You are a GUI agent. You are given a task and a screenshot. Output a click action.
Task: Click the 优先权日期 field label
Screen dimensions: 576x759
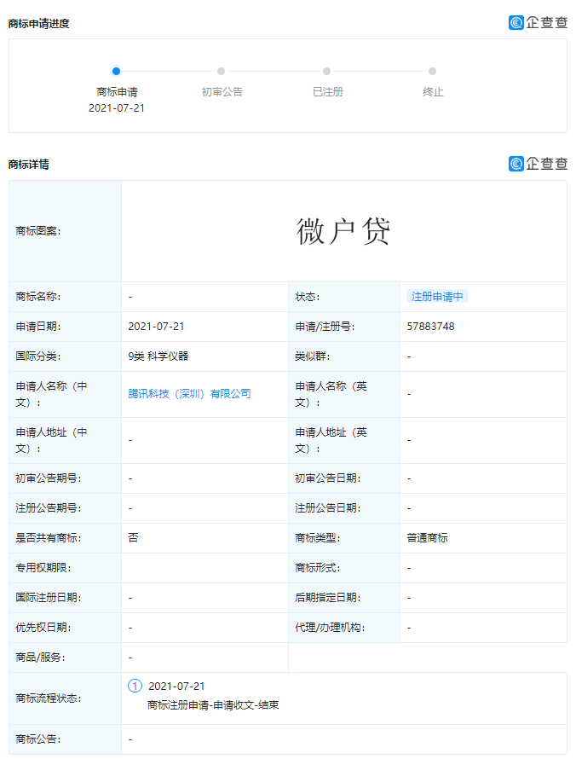click(43, 628)
